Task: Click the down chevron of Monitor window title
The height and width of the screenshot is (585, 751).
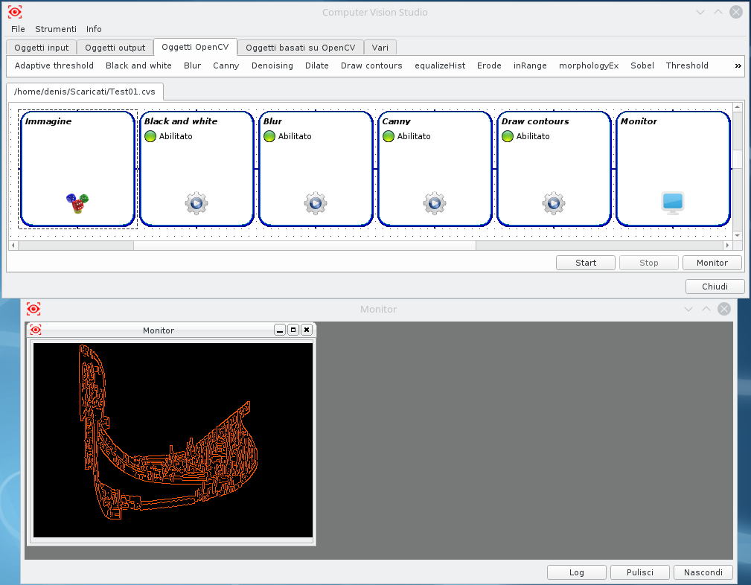Action: point(688,309)
